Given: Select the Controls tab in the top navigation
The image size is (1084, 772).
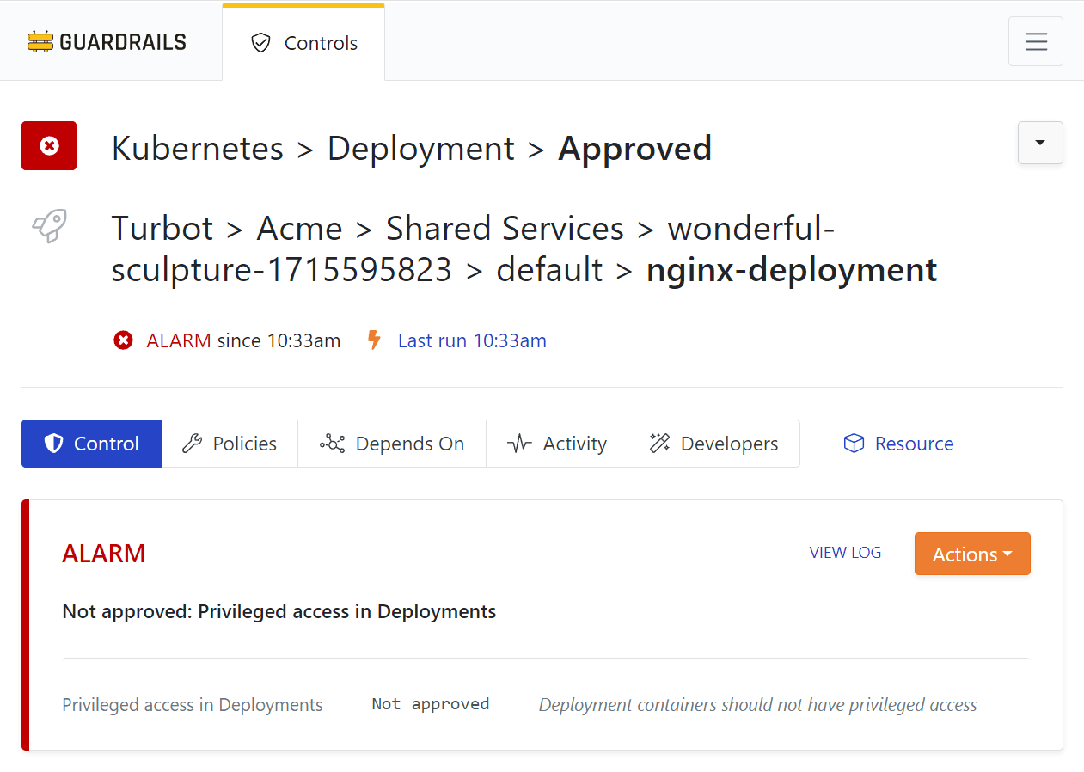Looking at the screenshot, I should tap(303, 42).
